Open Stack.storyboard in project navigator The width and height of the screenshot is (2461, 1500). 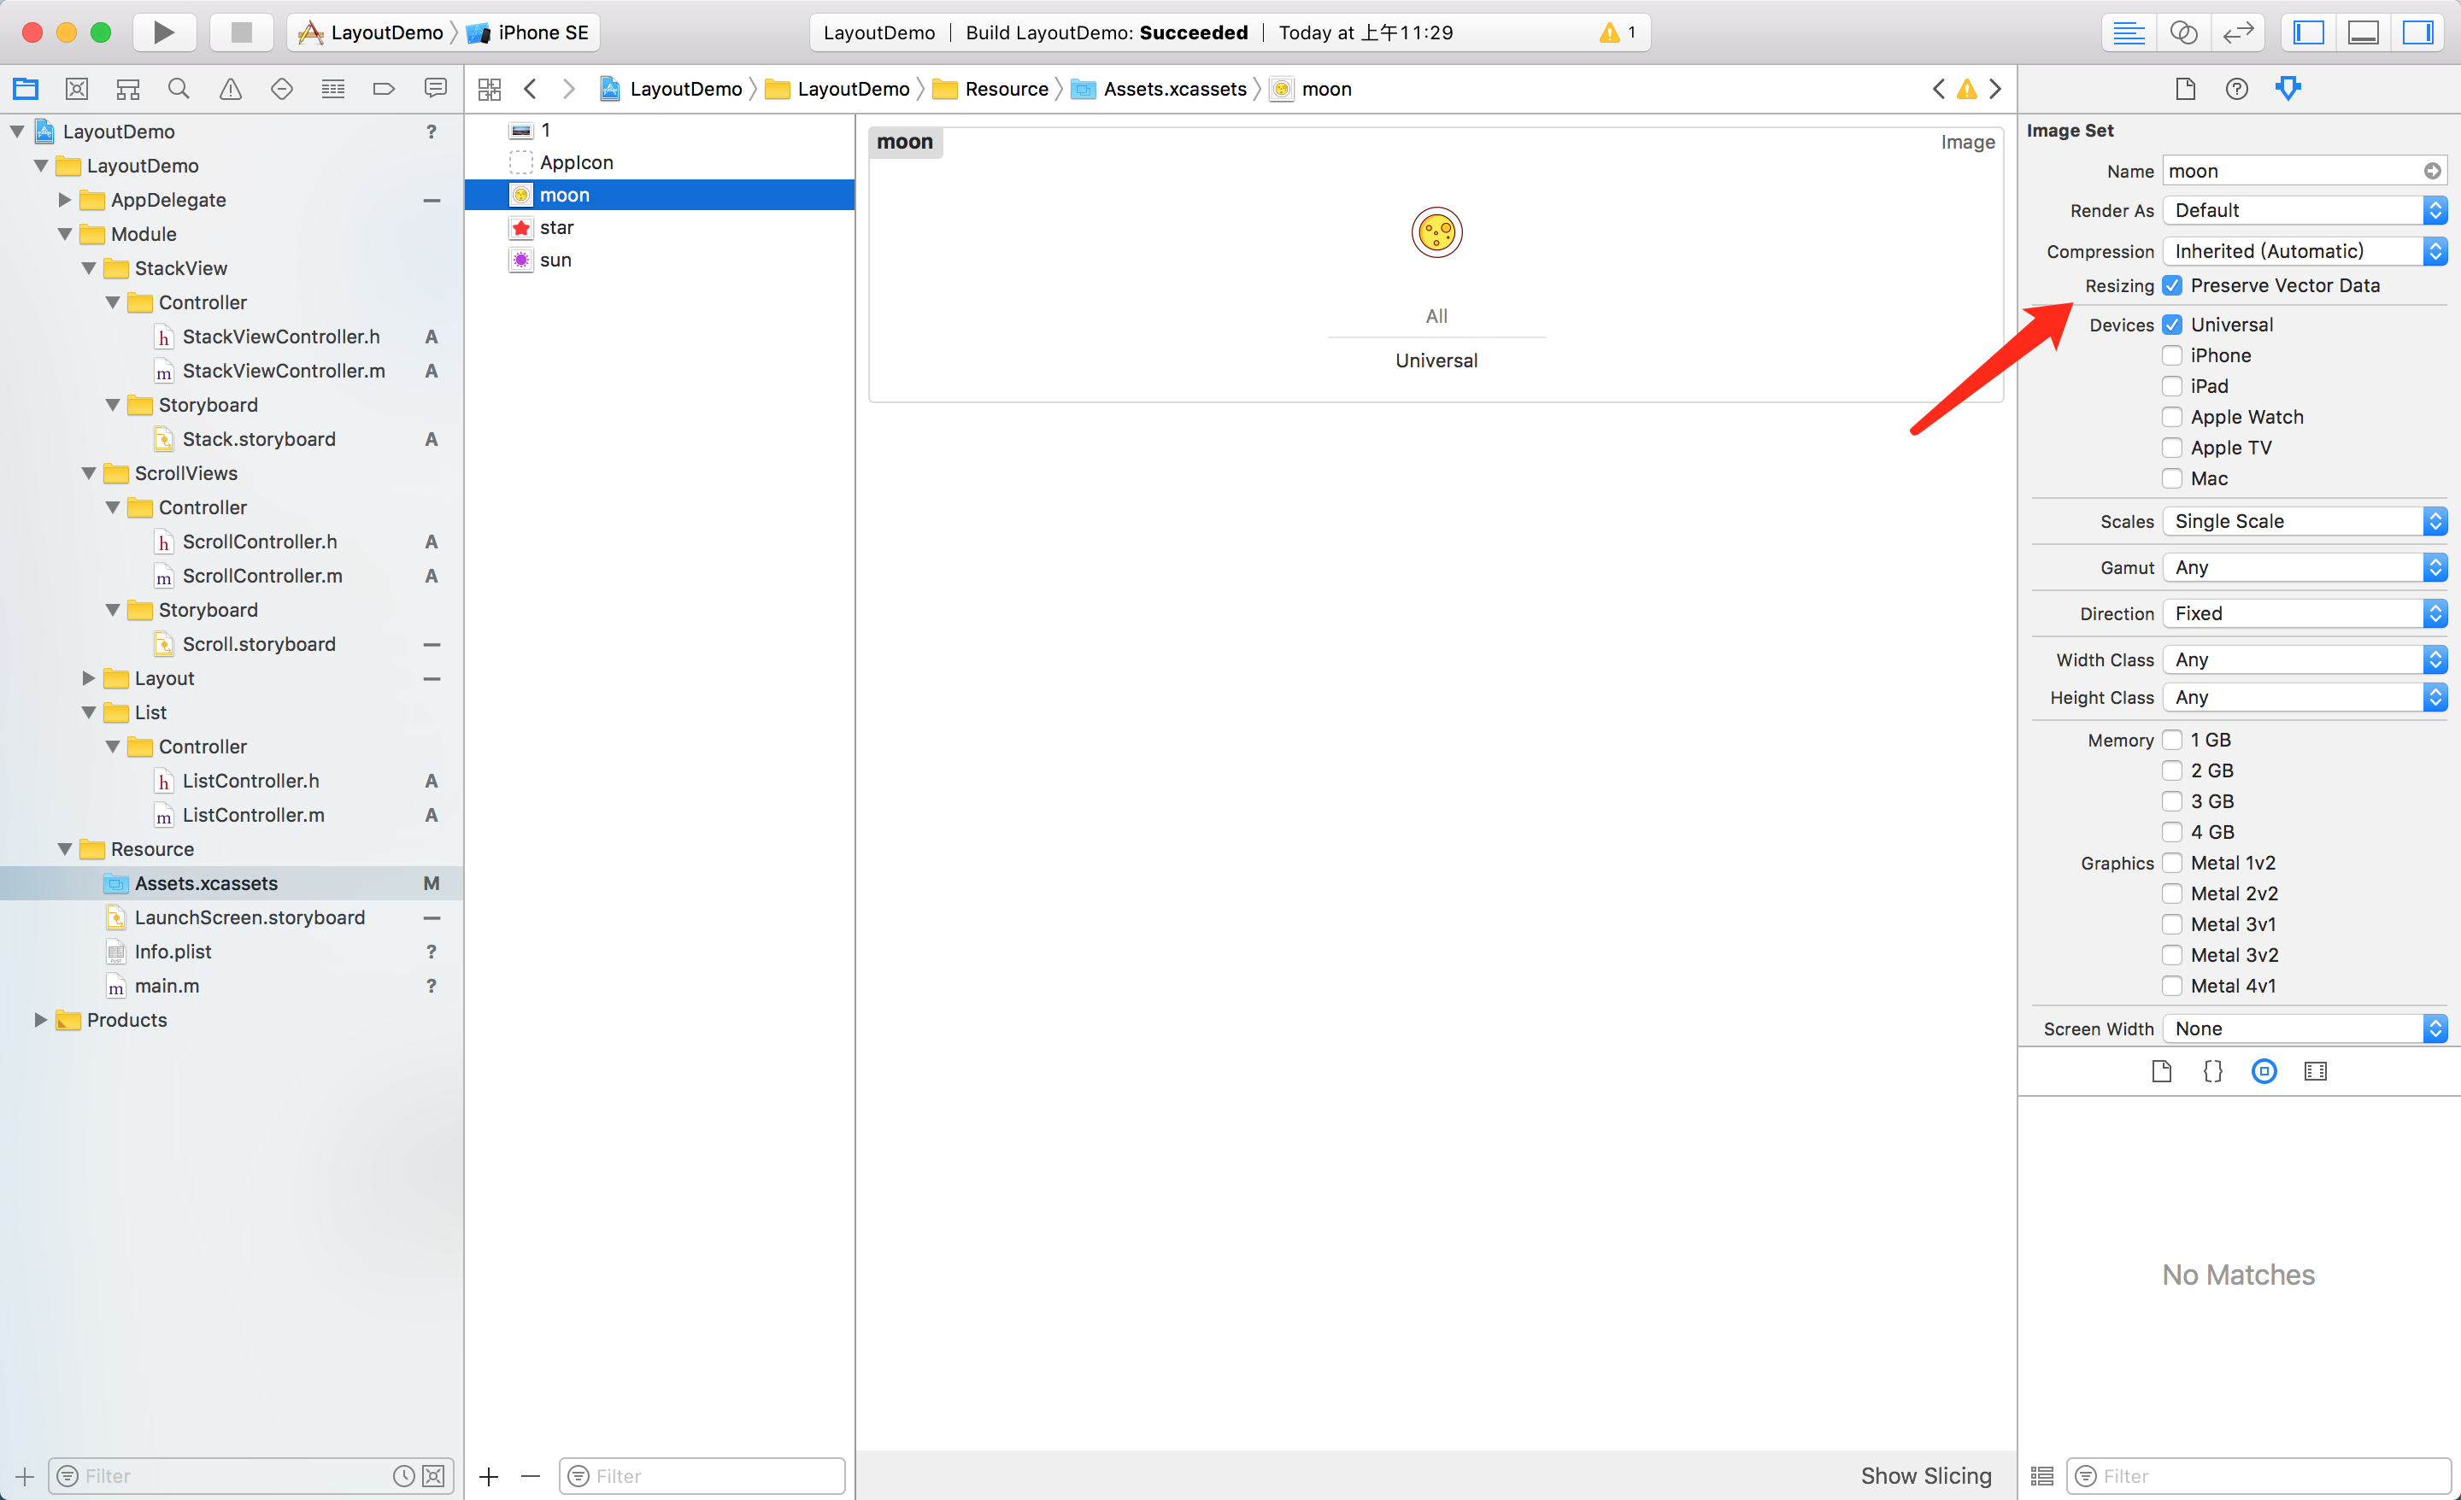(259, 439)
